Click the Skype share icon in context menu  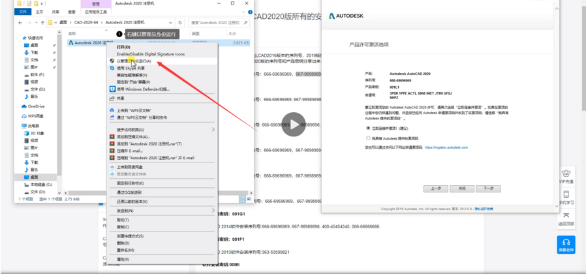click(x=112, y=68)
